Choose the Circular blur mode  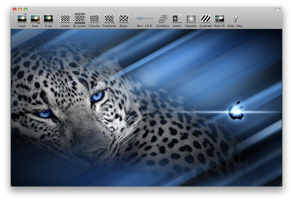click(94, 19)
